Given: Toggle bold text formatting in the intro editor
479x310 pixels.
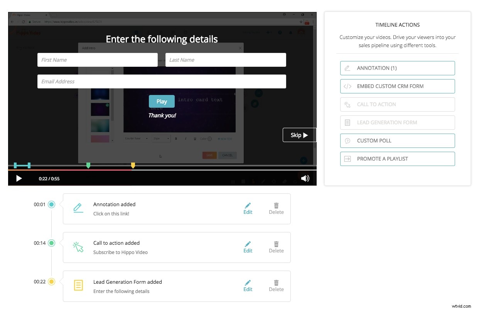Looking at the screenshot, I should (176, 139).
